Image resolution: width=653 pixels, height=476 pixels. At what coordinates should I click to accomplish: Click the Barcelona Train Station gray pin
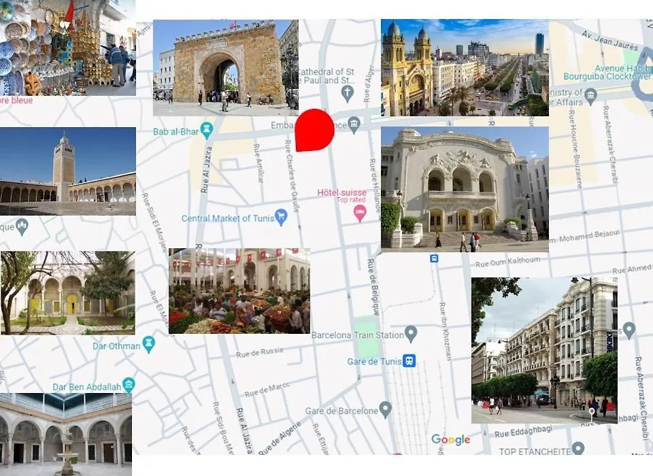(x=411, y=334)
